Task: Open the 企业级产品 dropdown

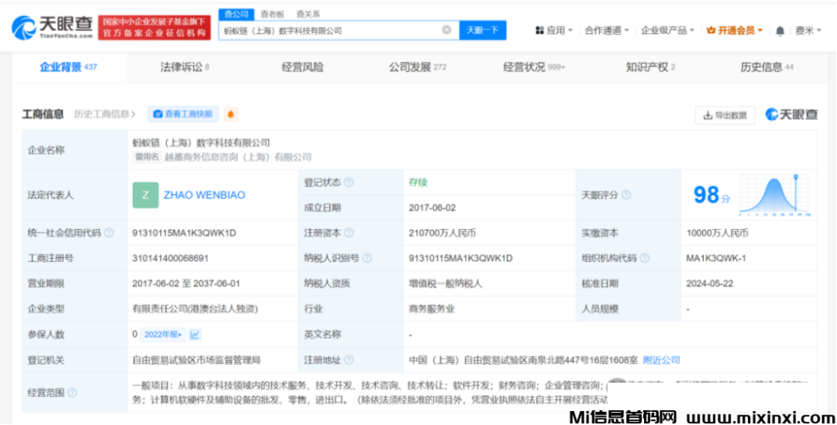Action: click(x=667, y=30)
